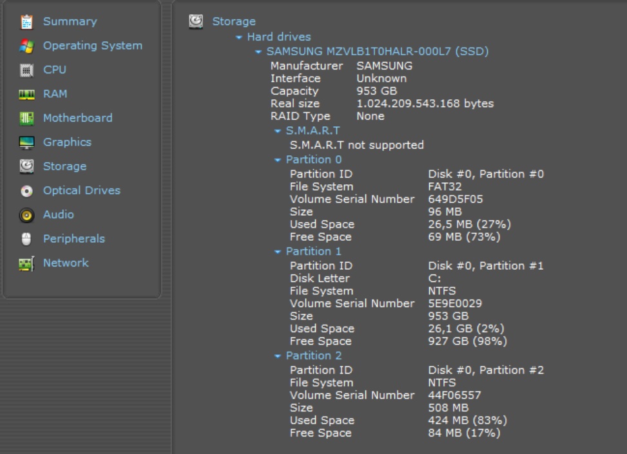Click the Optical Drives disc icon
Image resolution: width=627 pixels, height=454 pixels.
click(26, 191)
